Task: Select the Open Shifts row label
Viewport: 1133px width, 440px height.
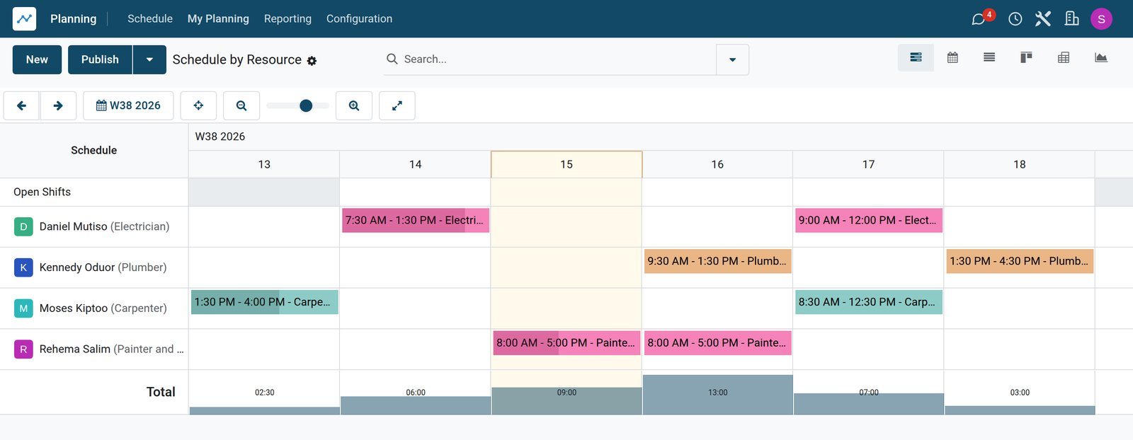Action: coord(42,192)
